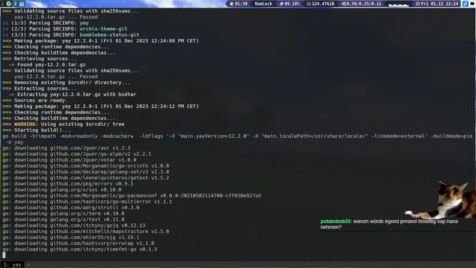Click 'github.com/itchyny/gojq v0.12.13' line
Screen dimensions: 476x268
tap(74, 225)
